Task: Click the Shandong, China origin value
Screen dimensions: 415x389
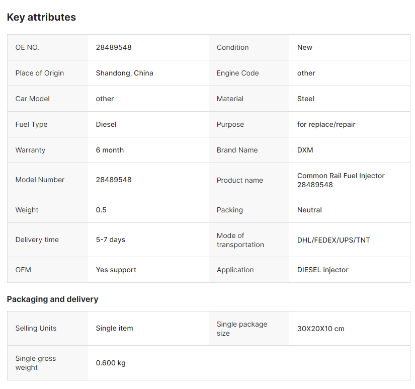Action: pos(124,73)
